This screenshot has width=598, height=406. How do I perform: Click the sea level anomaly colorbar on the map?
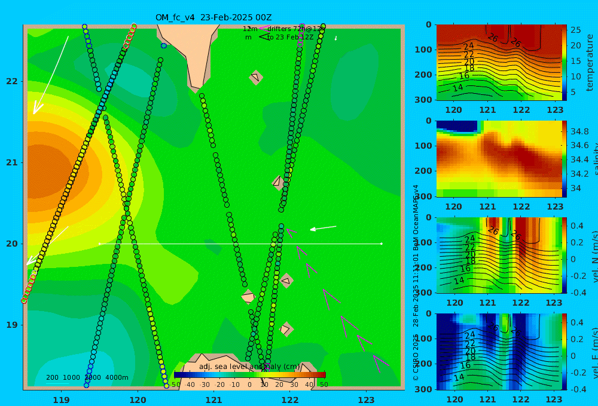250,375
